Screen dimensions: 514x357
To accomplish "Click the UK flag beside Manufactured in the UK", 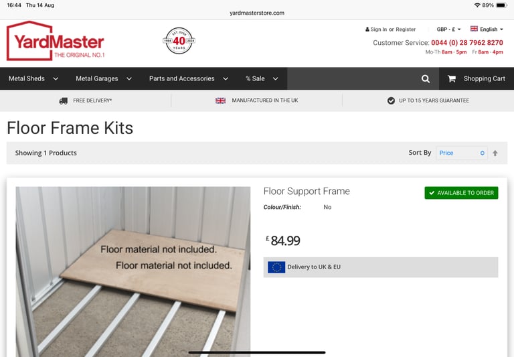I will point(220,100).
